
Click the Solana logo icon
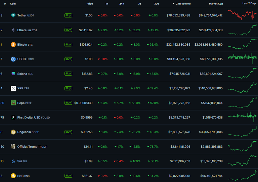[x=13, y=74]
